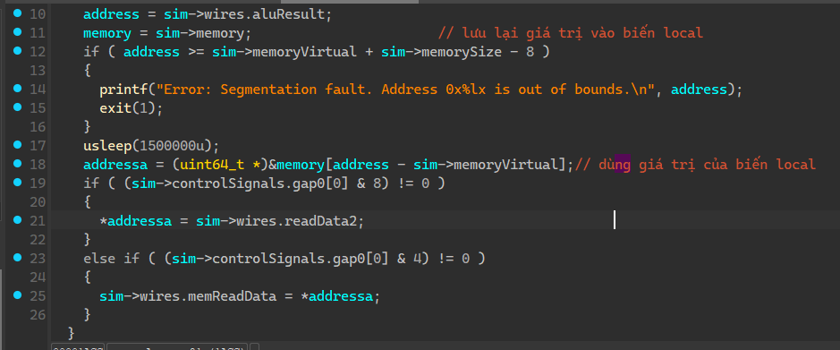This screenshot has width=840, height=350.
Task: Click 'memReadData' on line 25
Action: point(232,296)
